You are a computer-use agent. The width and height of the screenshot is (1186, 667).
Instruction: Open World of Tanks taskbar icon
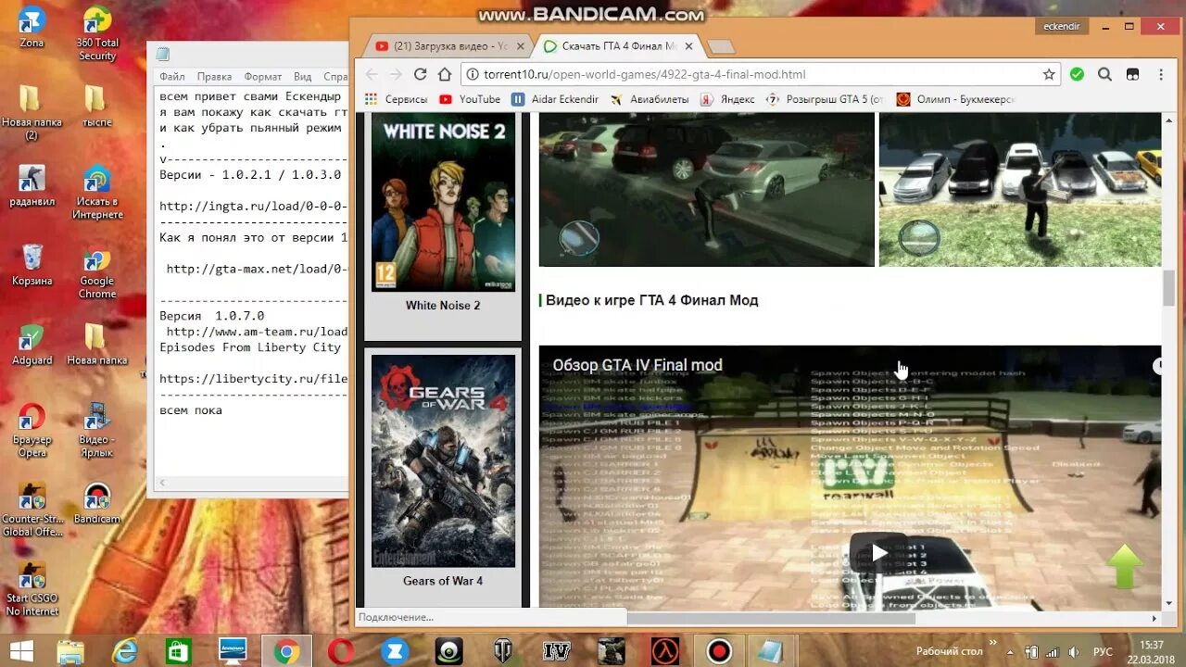coord(503,651)
